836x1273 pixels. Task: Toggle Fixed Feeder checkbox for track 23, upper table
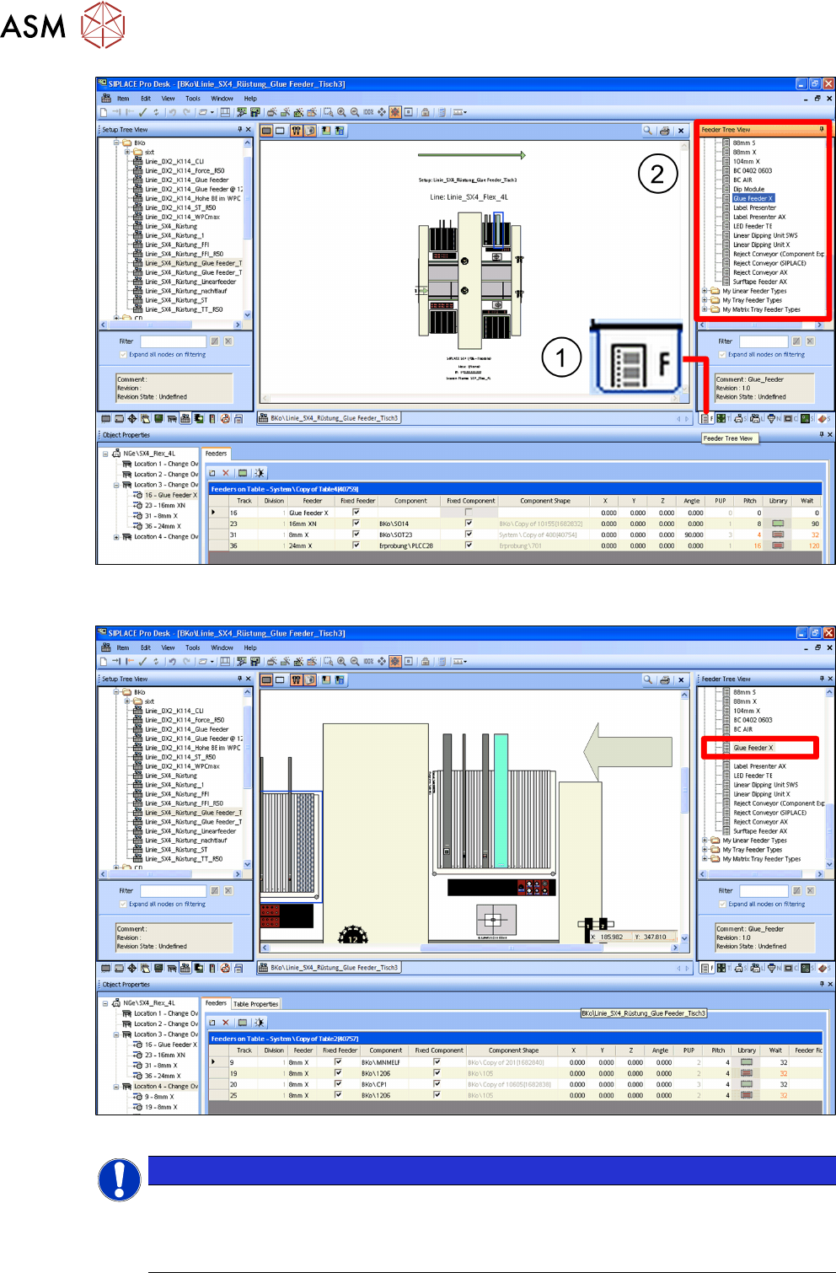[x=356, y=524]
